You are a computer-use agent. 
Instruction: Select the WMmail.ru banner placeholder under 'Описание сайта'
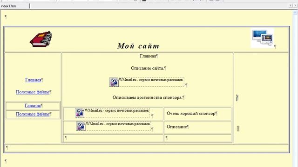coord(147,82)
